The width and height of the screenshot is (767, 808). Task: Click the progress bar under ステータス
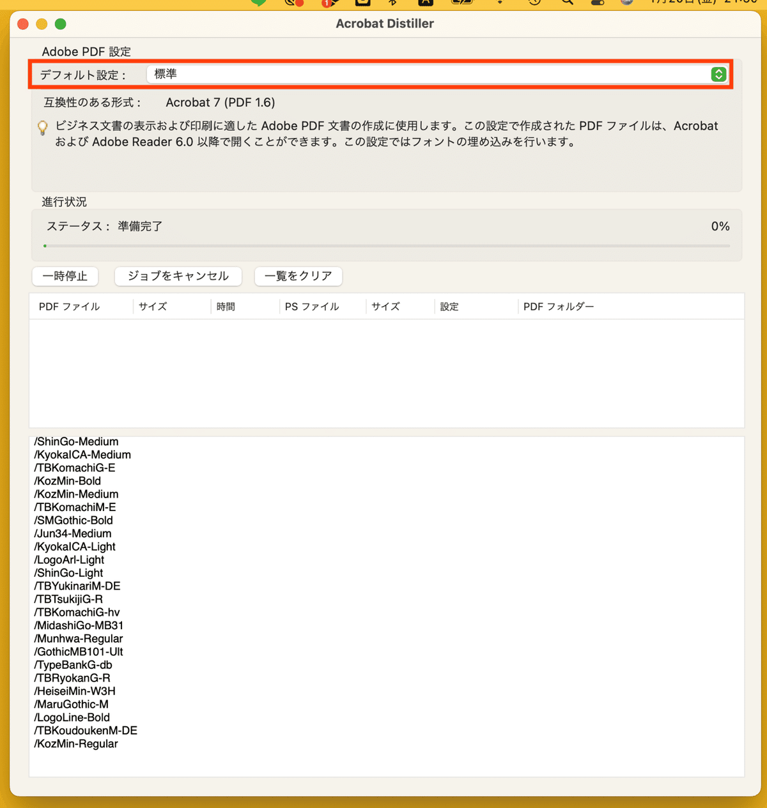[387, 245]
